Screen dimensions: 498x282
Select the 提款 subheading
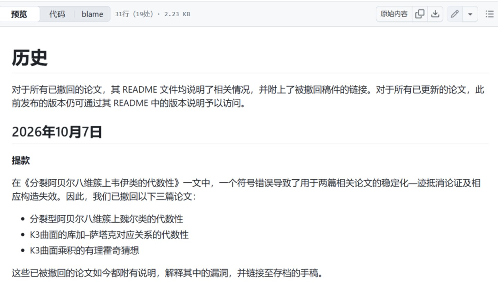click(21, 160)
